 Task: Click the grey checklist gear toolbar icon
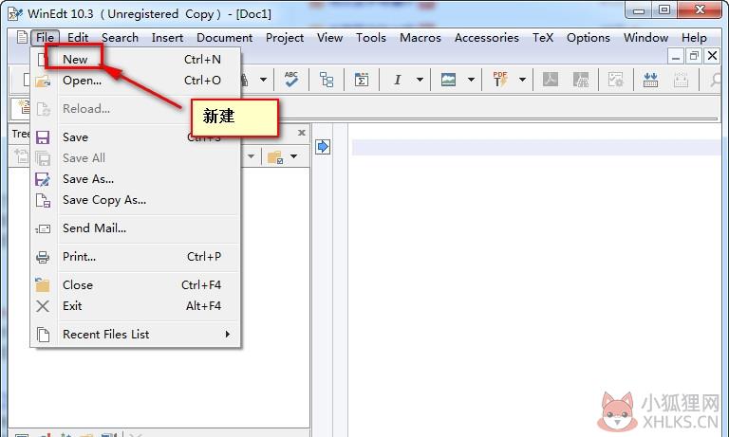point(615,80)
